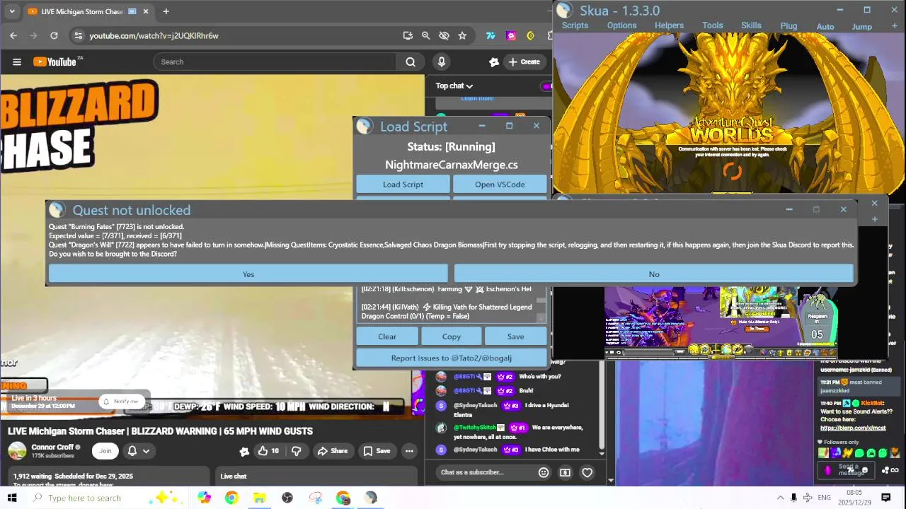Click the Connor Croff channel name
This screenshot has width=906, height=509.
tap(52, 447)
